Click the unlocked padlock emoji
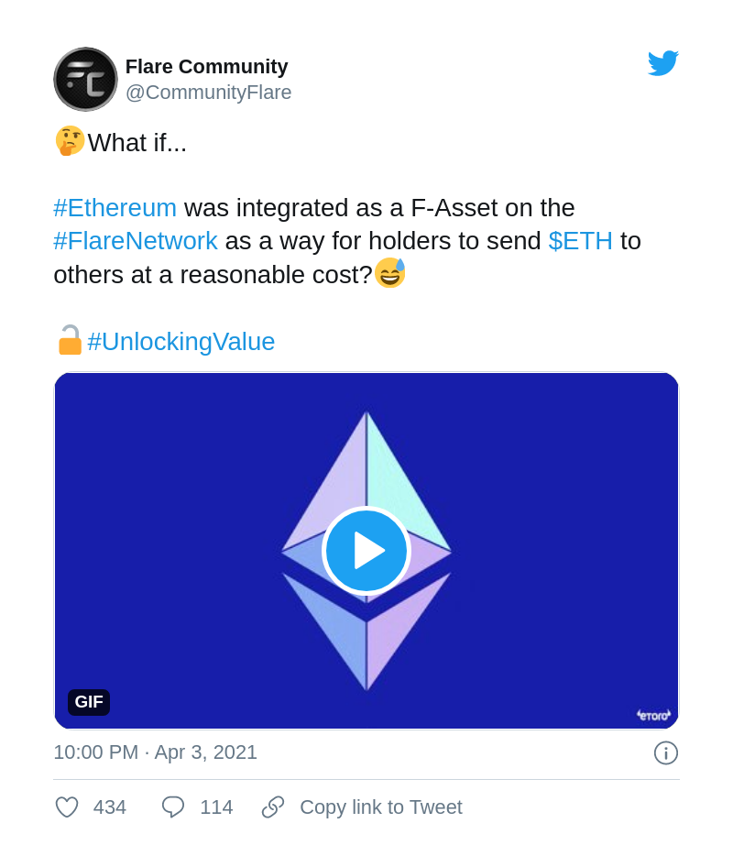The image size is (733, 867). point(69,340)
